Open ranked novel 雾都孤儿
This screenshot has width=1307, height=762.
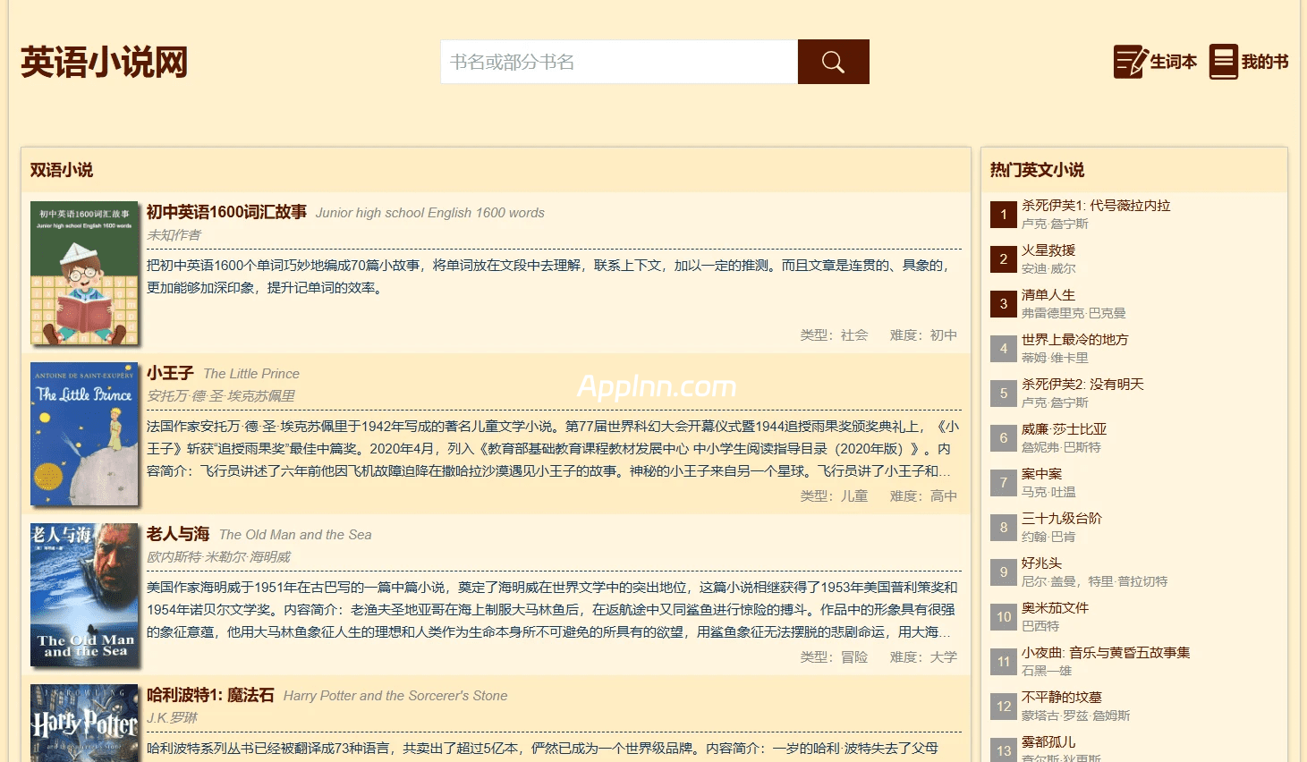(1048, 741)
